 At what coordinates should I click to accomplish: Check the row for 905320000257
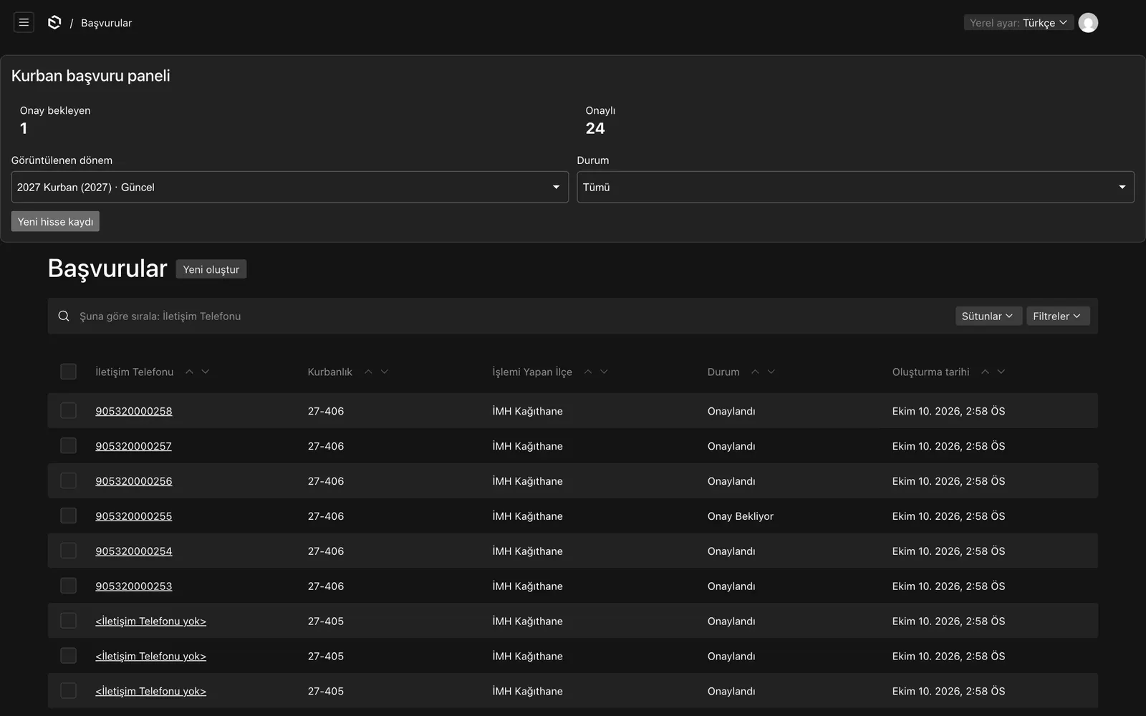pyautogui.click(x=68, y=445)
